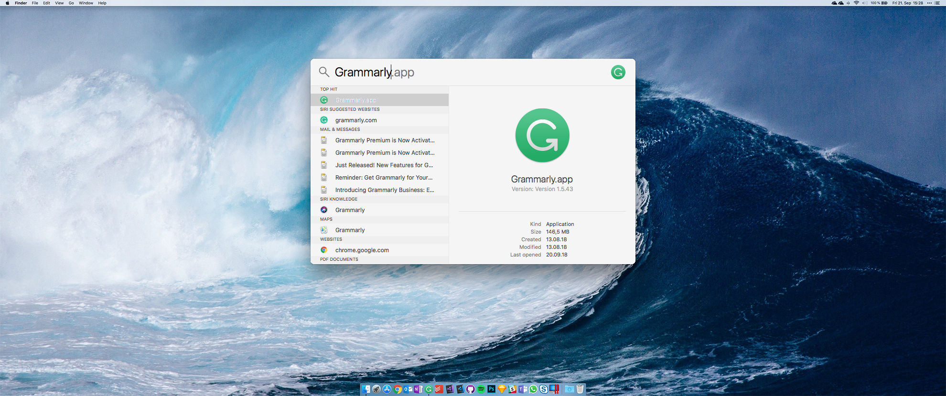Click the battery 100 % indicator
This screenshot has width=946, height=396.
(879, 3)
